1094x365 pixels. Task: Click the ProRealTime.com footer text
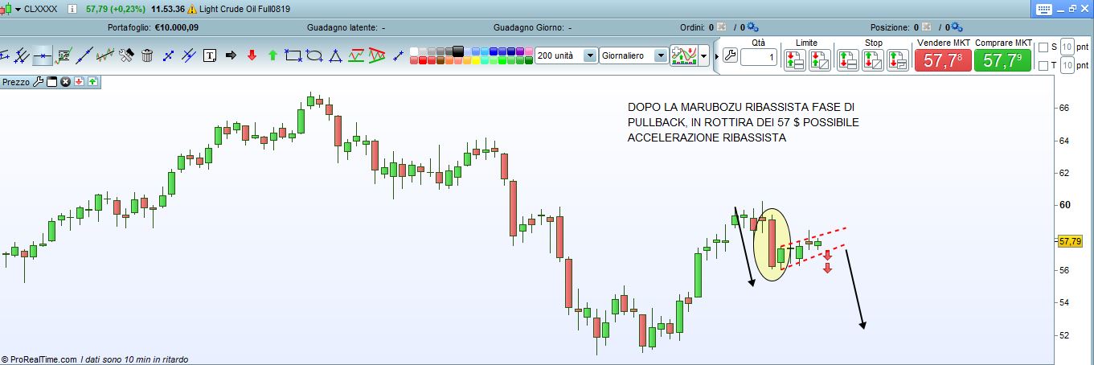(x=39, y=359)
